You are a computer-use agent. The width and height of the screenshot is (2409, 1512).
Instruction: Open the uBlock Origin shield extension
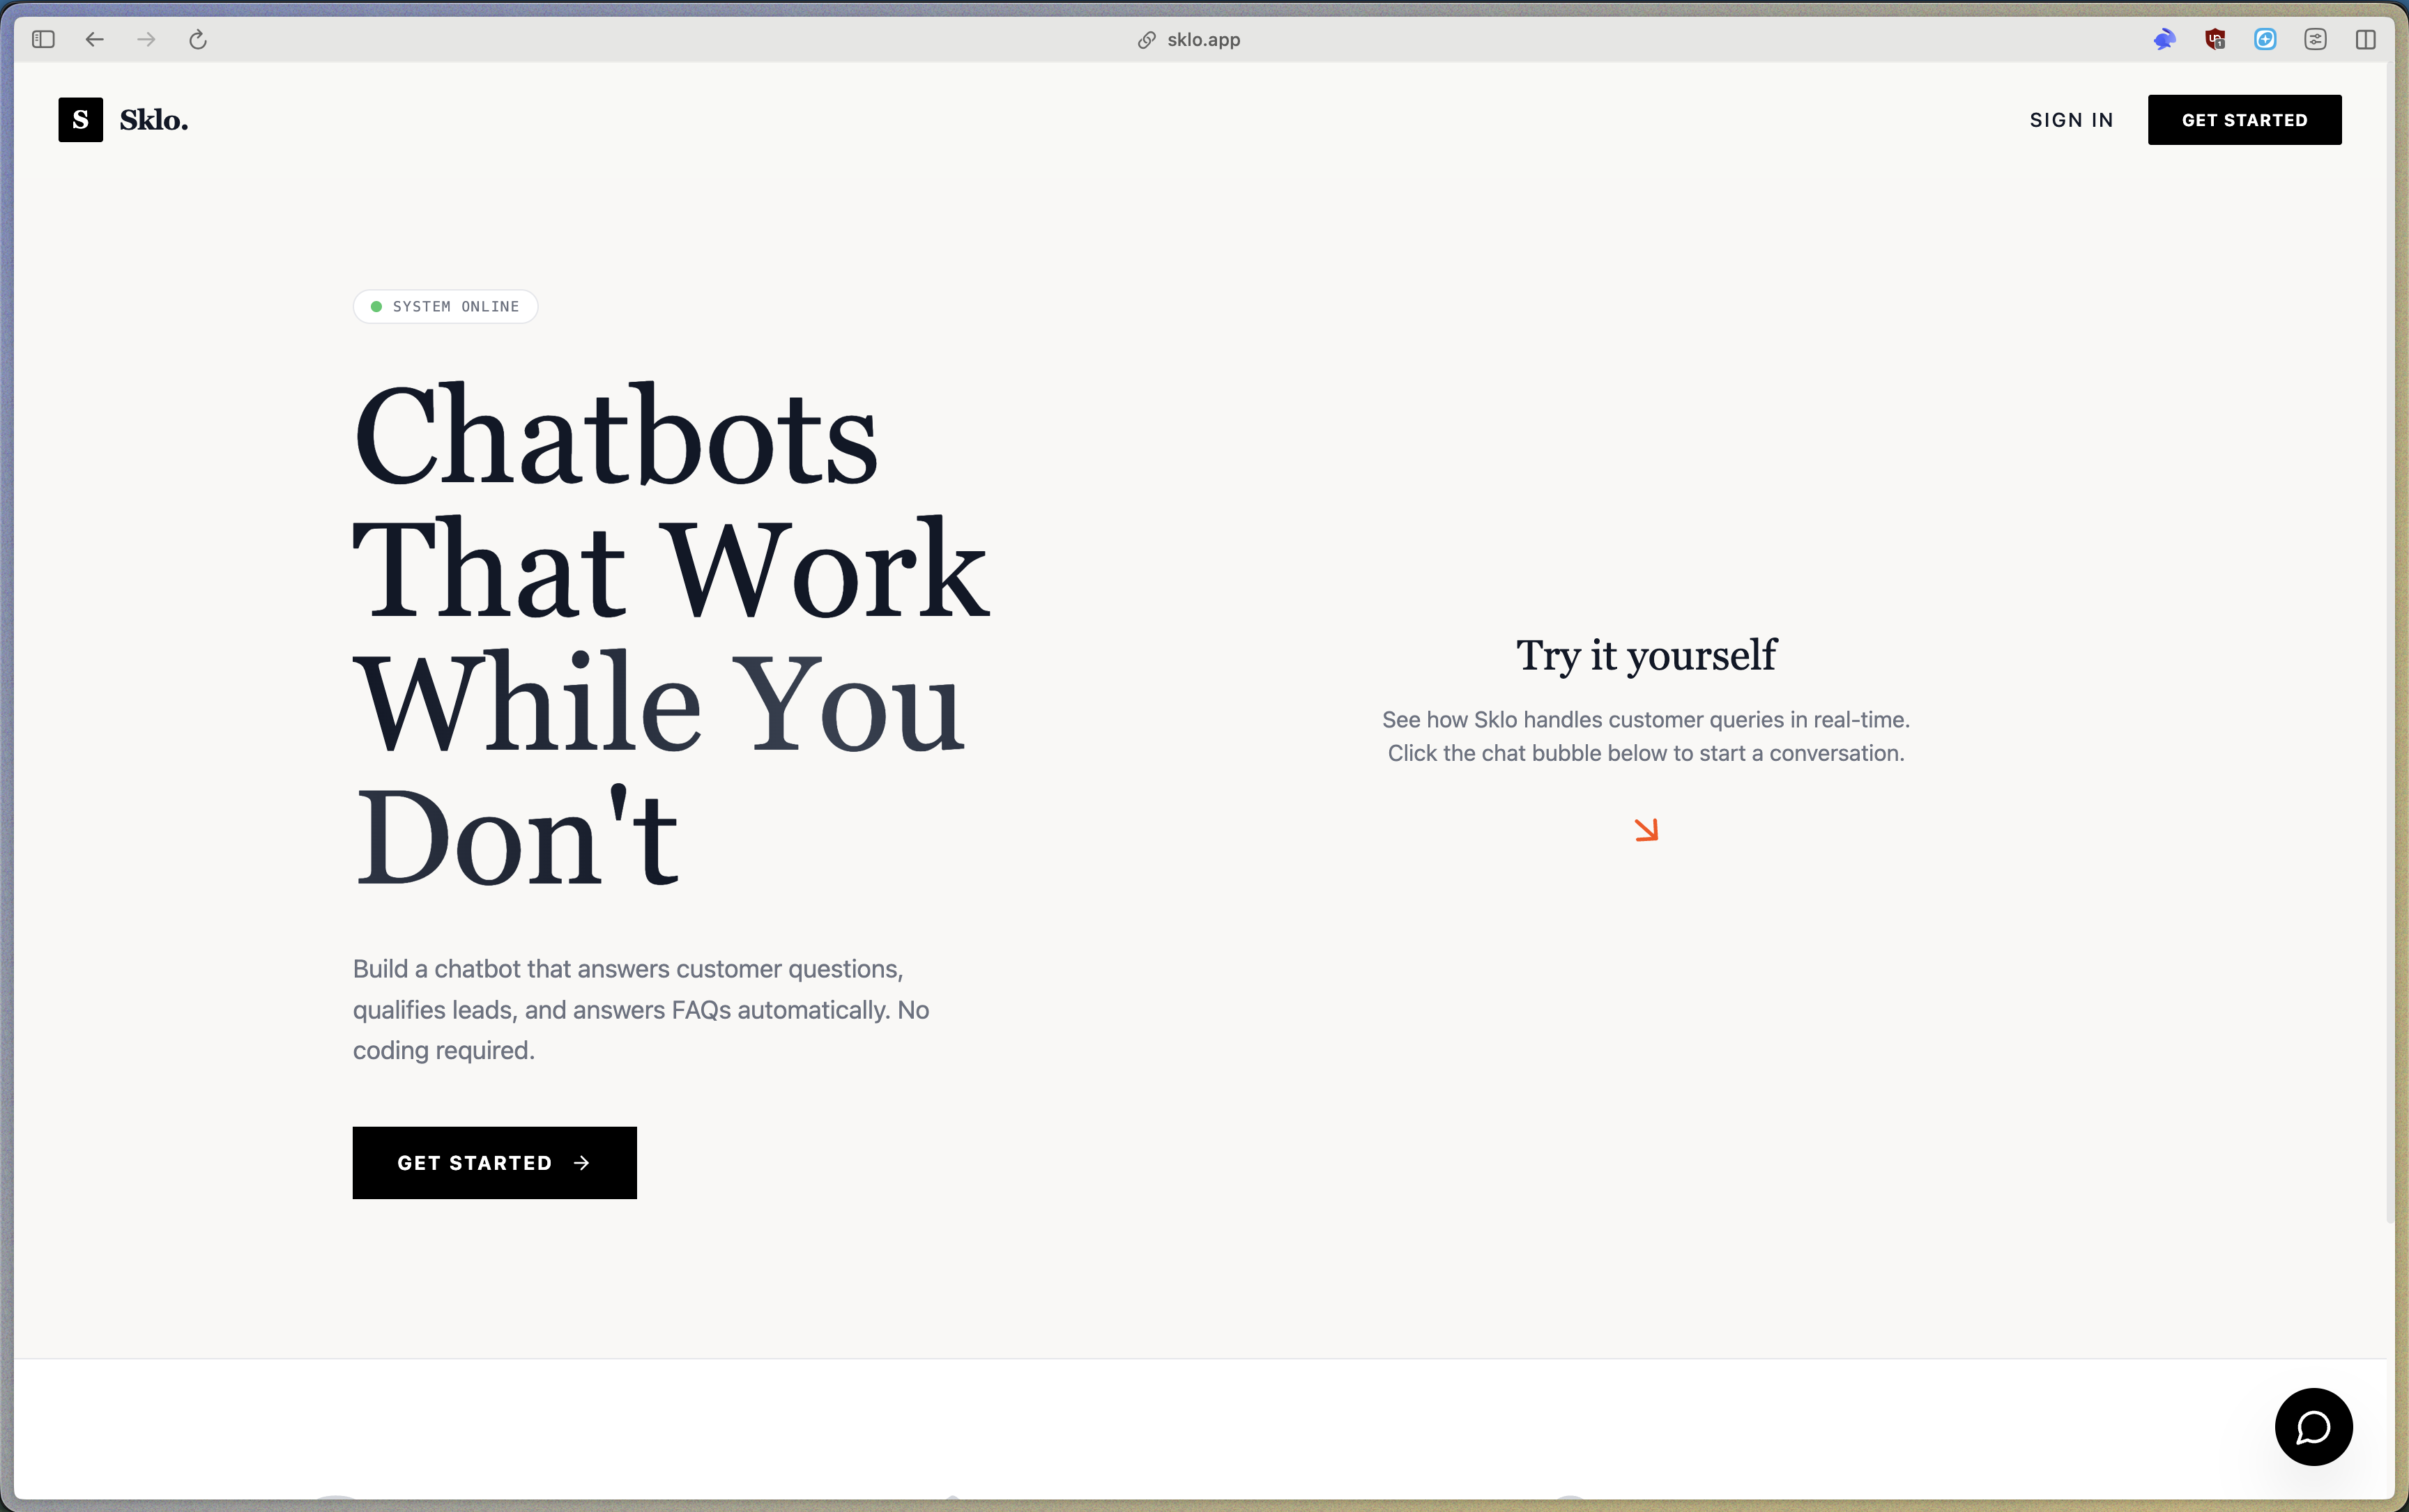point(2215,40)
